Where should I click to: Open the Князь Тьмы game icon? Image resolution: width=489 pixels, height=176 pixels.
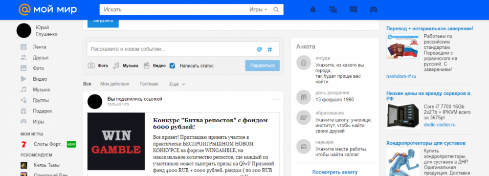coord(23,165)
